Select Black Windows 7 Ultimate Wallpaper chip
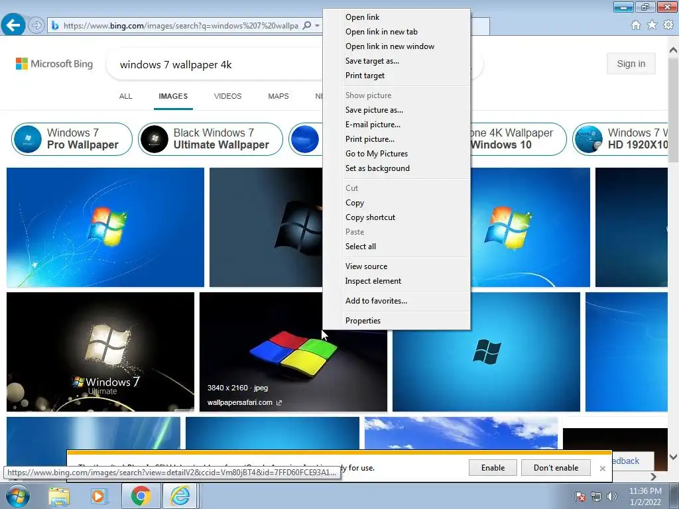The width and height of the screenshot is (679, 509). (x=210, y=139)
